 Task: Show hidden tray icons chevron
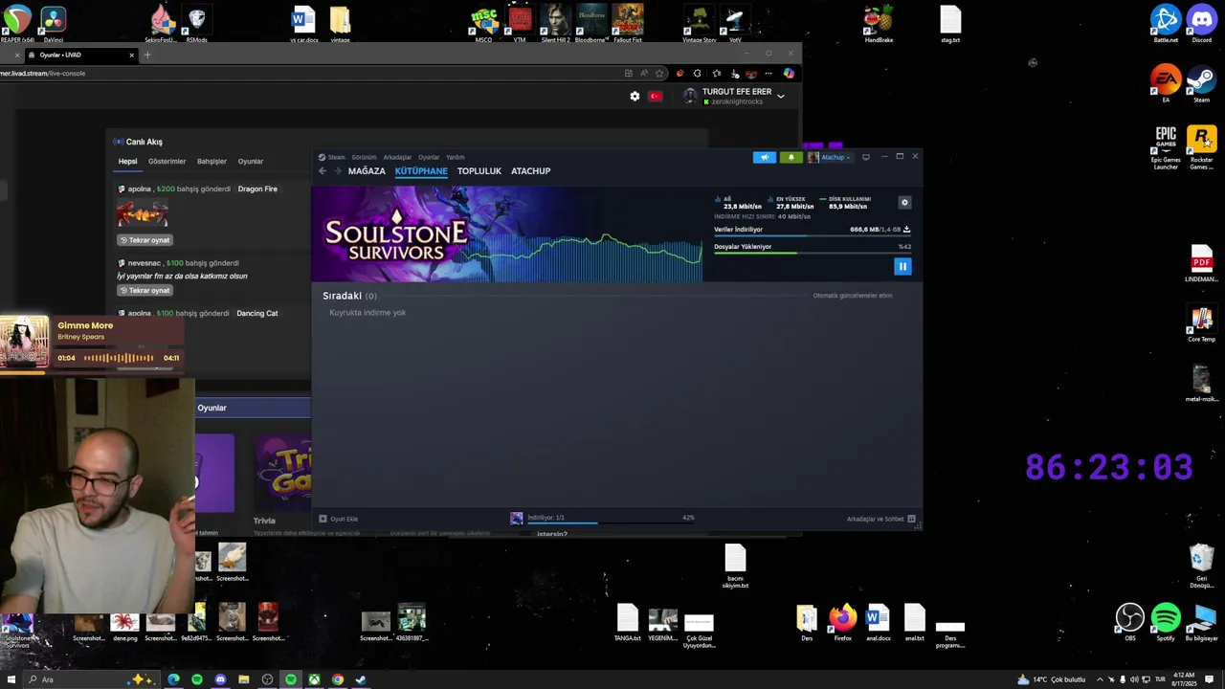1100,679
